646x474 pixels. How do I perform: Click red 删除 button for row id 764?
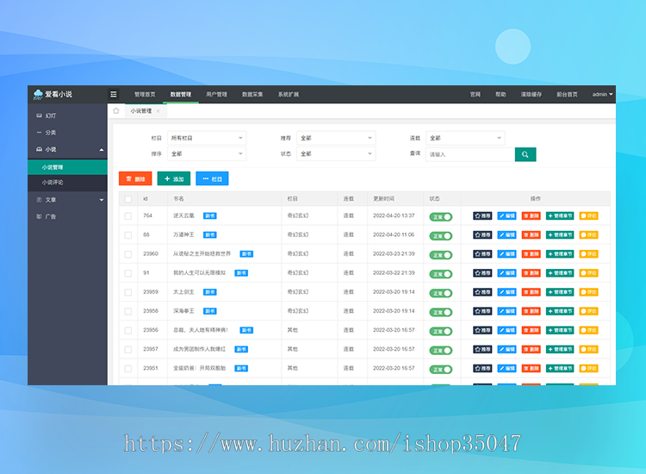531,215
